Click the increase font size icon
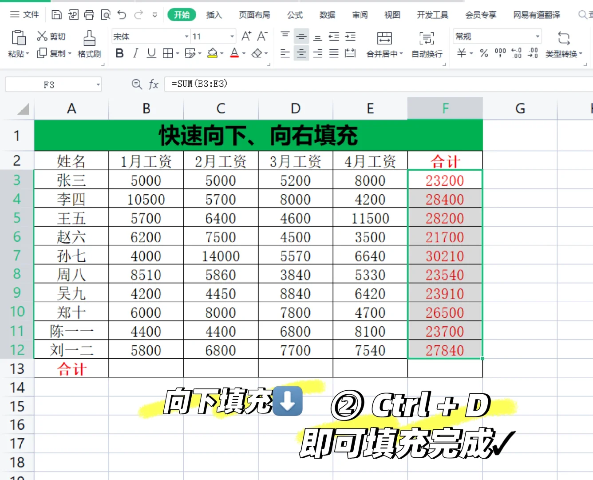The width and height of the screenshot is (593, 480). tap(246, 36)
